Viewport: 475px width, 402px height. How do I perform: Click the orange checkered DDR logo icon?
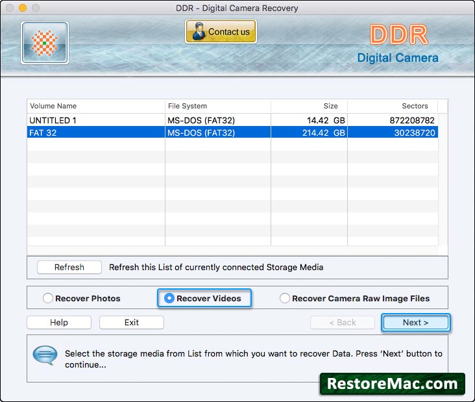pos(45,43)
